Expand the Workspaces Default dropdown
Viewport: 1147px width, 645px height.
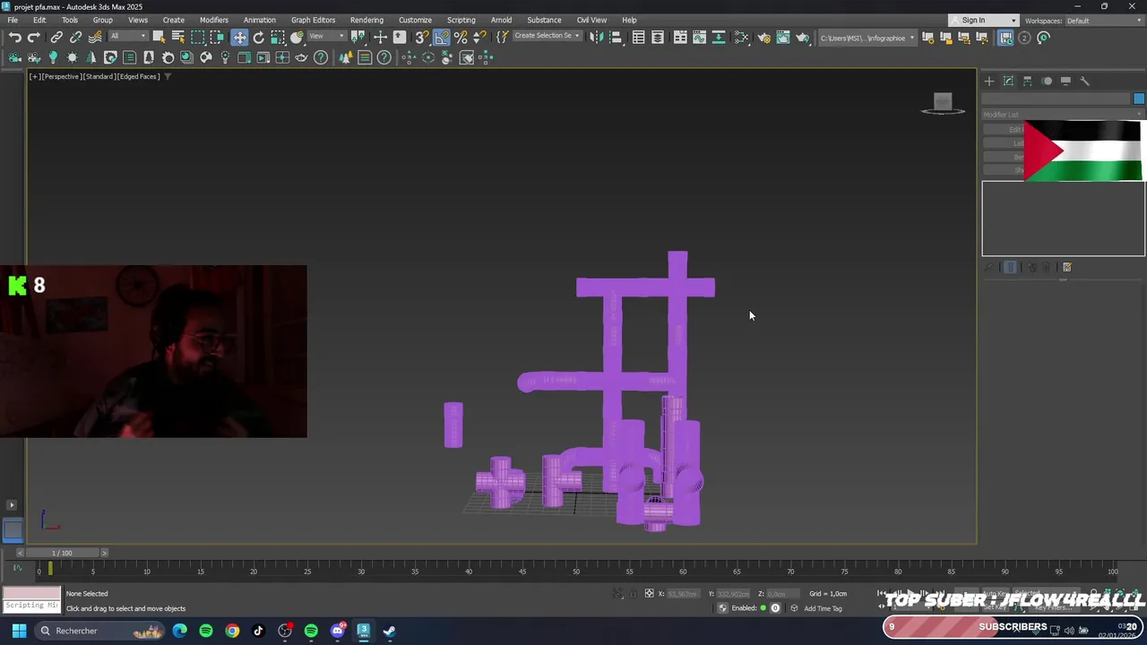click(x=1103, y=21)
